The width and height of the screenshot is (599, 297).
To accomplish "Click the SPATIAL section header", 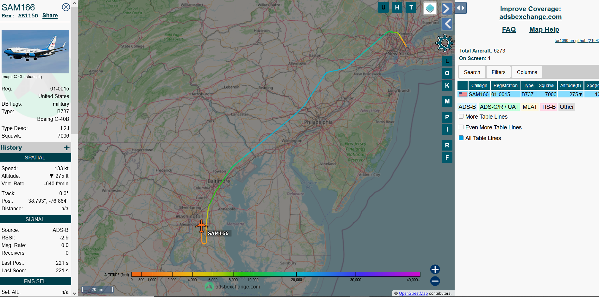I will pyautogui.click(x=35, y=158).
